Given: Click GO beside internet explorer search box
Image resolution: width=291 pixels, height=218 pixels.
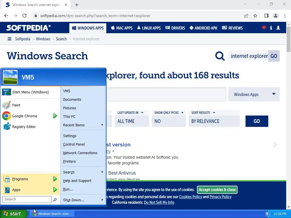Looking at the screenshot, I should (x=274, y=56).
